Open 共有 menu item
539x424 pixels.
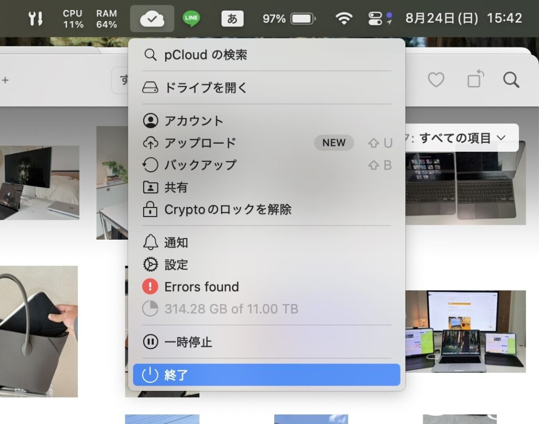tap(267, 187)
